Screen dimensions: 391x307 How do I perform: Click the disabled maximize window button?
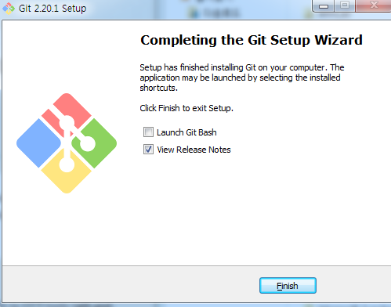tap(345, 5)
